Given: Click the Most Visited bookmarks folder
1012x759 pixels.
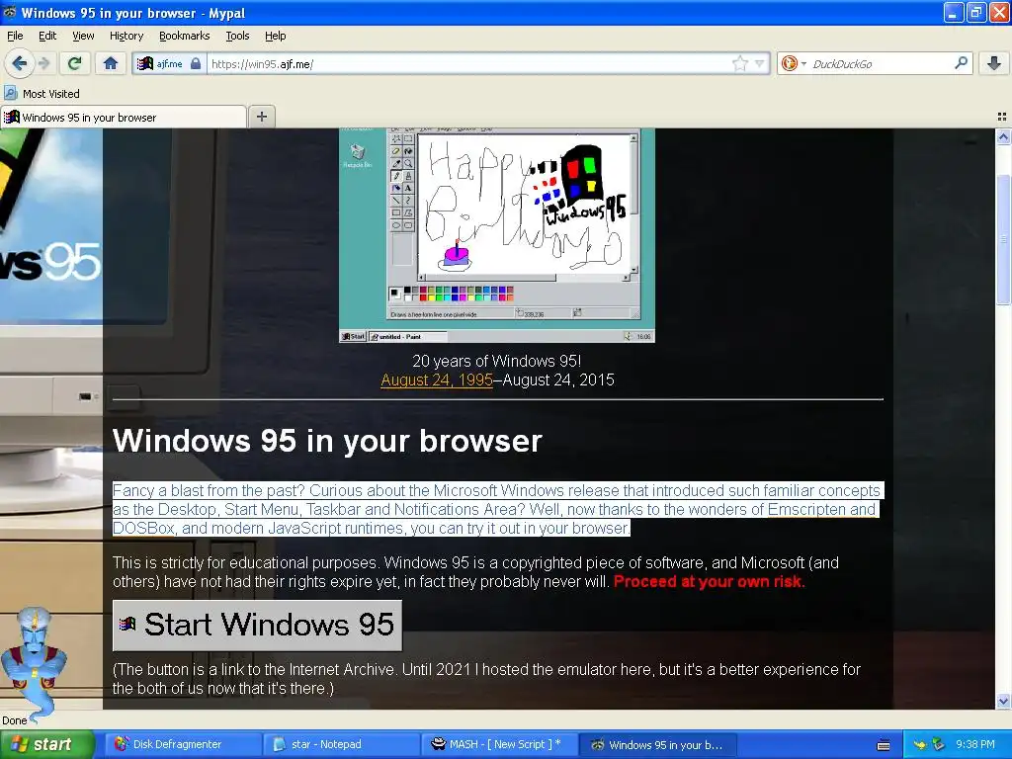Looking at the screenshot, I should 42,94.
